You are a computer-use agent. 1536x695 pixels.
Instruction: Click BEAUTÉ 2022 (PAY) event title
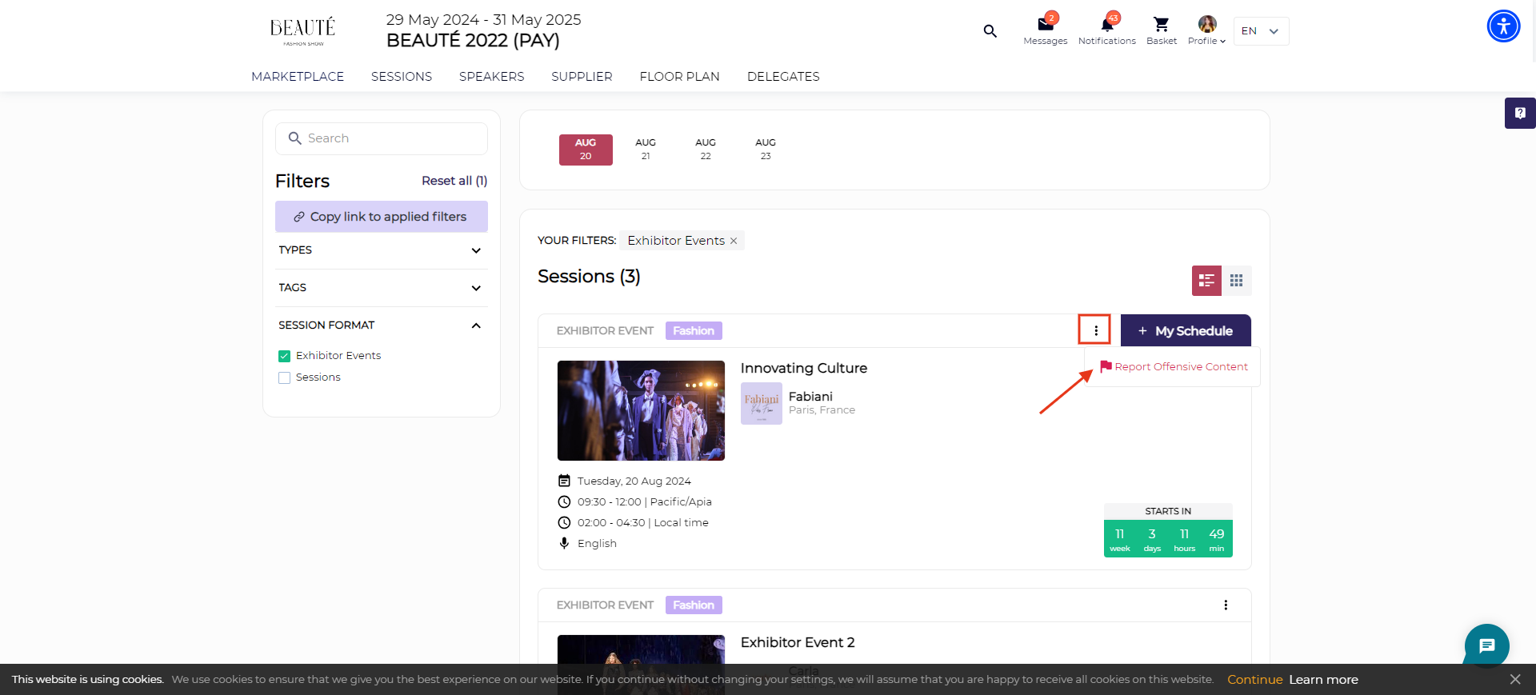point(473,40)
